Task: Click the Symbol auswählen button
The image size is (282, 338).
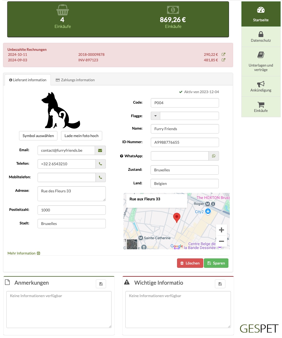Action: click(x=38, y=136)
